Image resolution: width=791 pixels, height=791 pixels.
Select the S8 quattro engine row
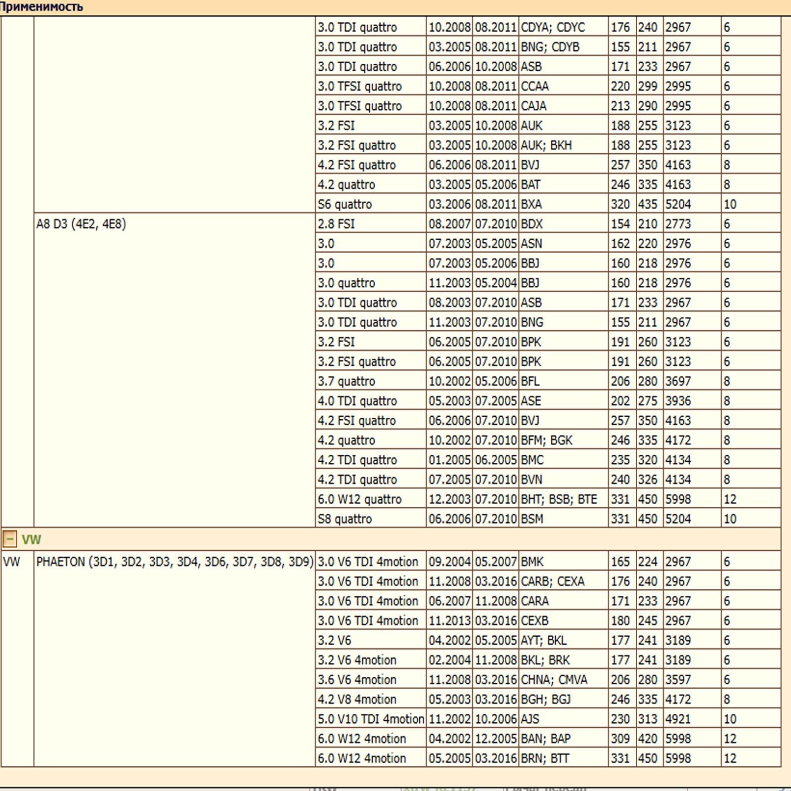(x=548, y=519)
